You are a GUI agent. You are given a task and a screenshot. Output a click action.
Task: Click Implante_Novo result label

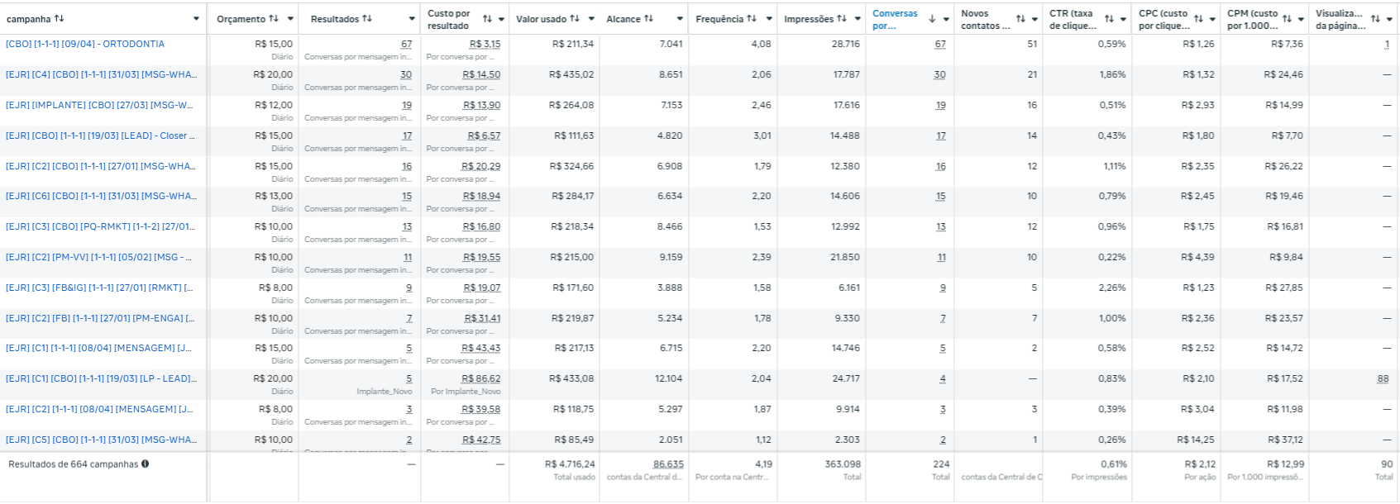click(x=384, y=392)
